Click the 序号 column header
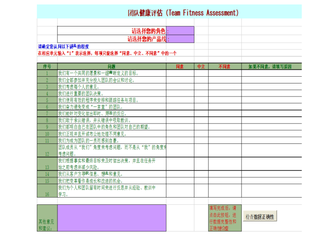 [x=47, y=66]
